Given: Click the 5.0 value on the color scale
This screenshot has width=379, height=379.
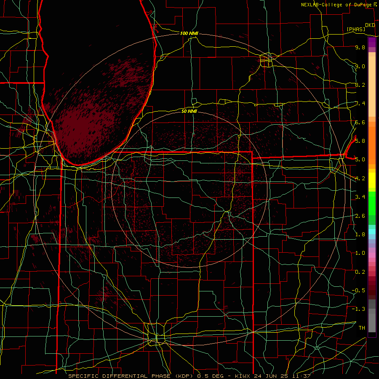Looking at the screenshot, I should 360,160.
